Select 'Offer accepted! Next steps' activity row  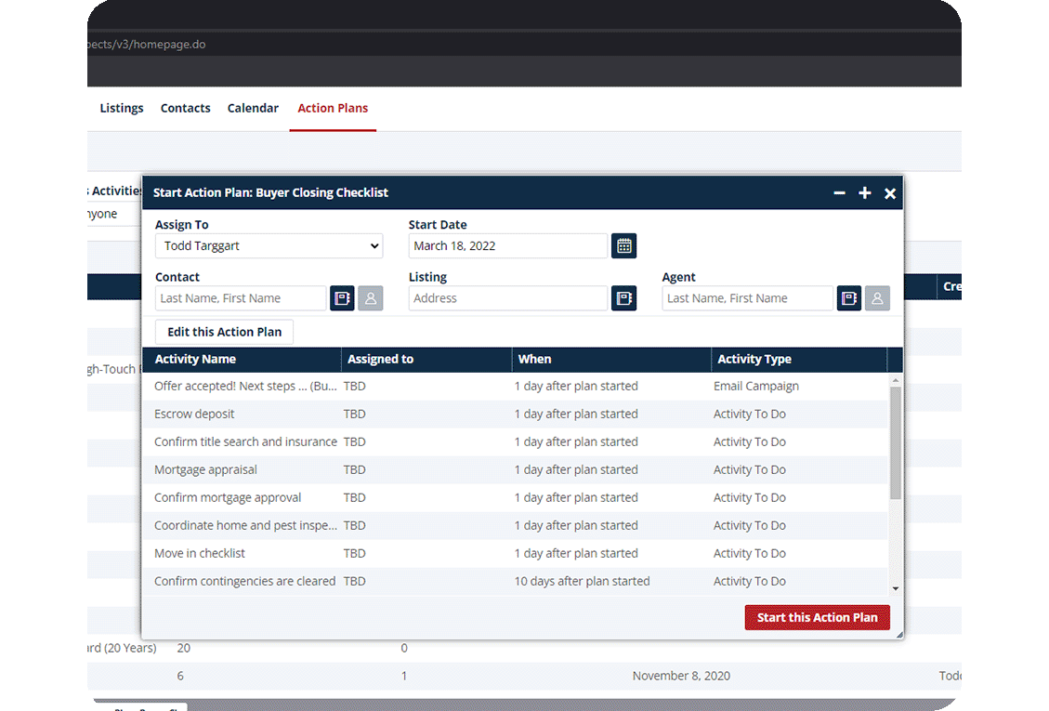515,387
